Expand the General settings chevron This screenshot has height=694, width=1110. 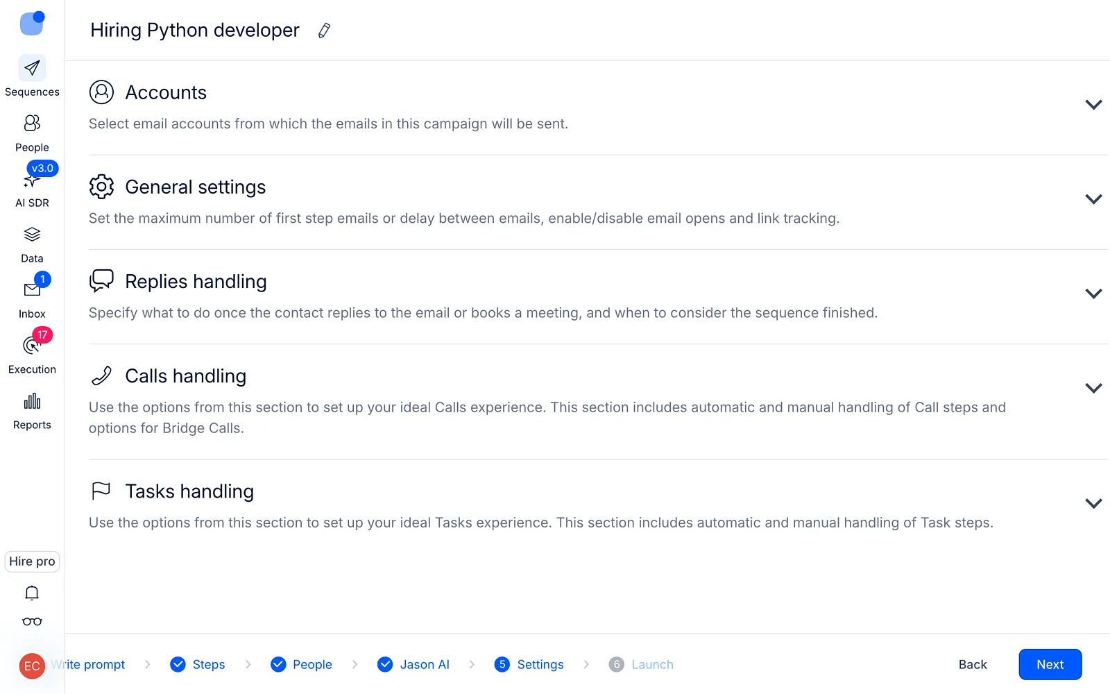click(1093, 199)
